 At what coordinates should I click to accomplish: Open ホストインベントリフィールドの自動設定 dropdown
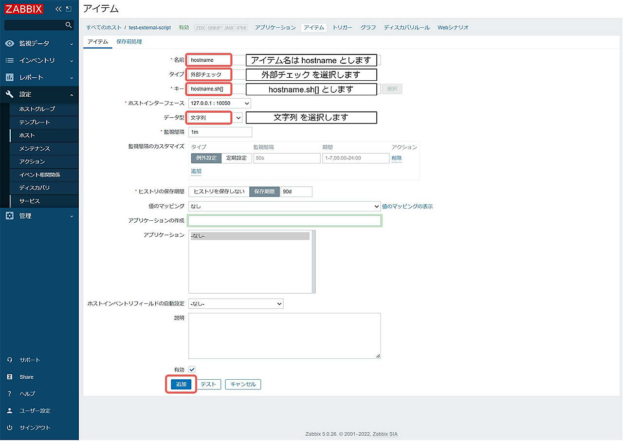point(236,303)
